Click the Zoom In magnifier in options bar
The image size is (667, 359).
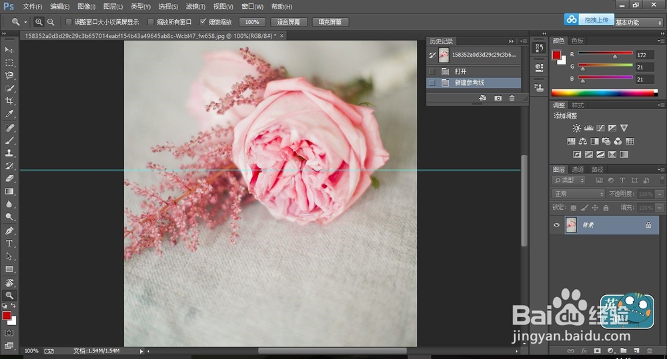click(x=39, y=22)
